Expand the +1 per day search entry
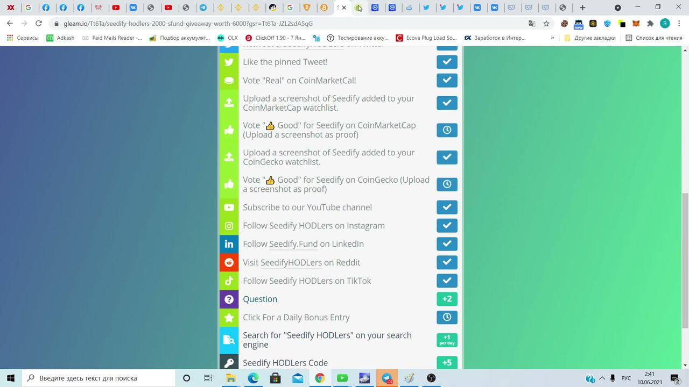The height and width of the screenshot is (387, 689). click(x=447, y=340)
